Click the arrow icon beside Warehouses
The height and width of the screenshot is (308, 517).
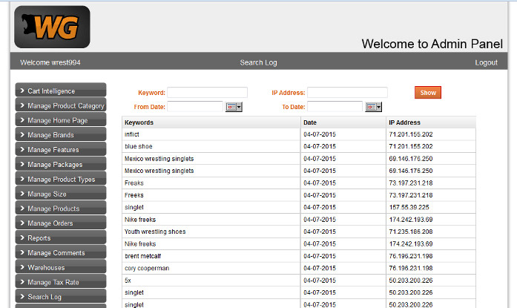tap(22, 267)
